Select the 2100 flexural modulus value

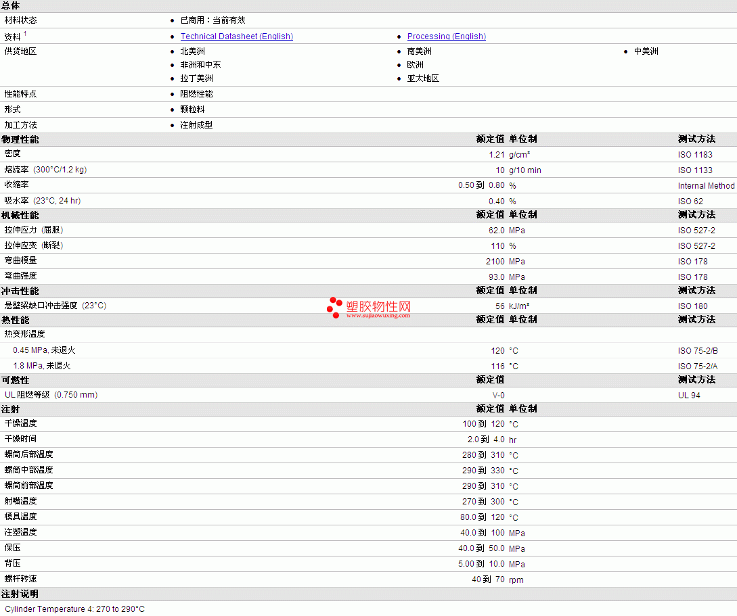(x=495, y=262)
